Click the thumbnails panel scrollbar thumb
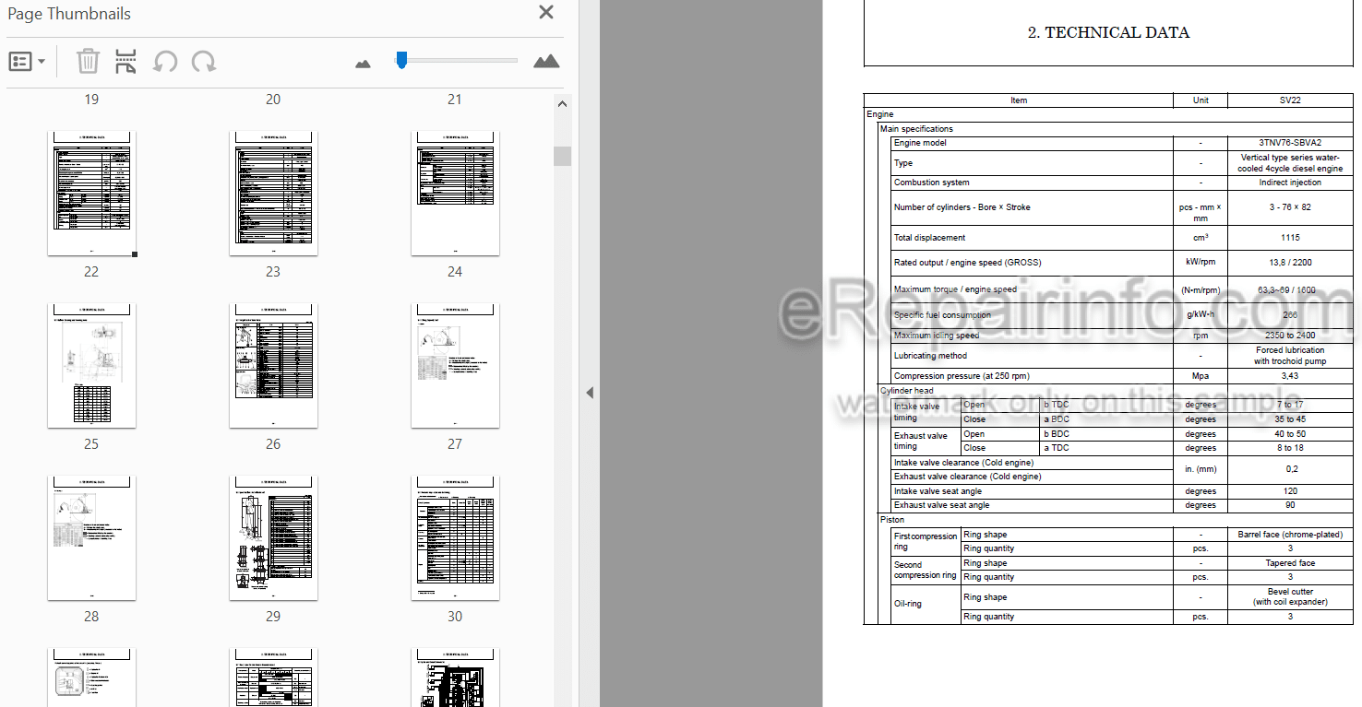The height and width of the screenshot is (707, 1362). (562, 156)
